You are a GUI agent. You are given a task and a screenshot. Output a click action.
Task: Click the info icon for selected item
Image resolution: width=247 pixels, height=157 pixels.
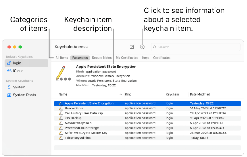142,47
